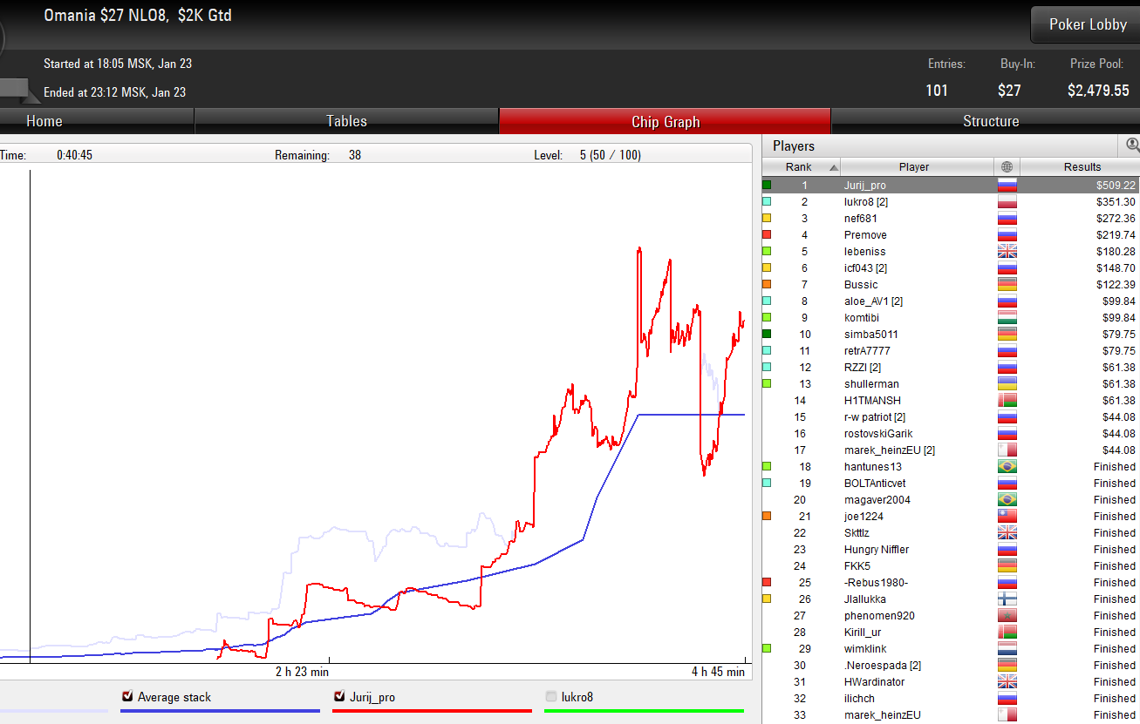1140x724 pixels.
Task: Go to the Structure tab
Action: tap(991, 121)
